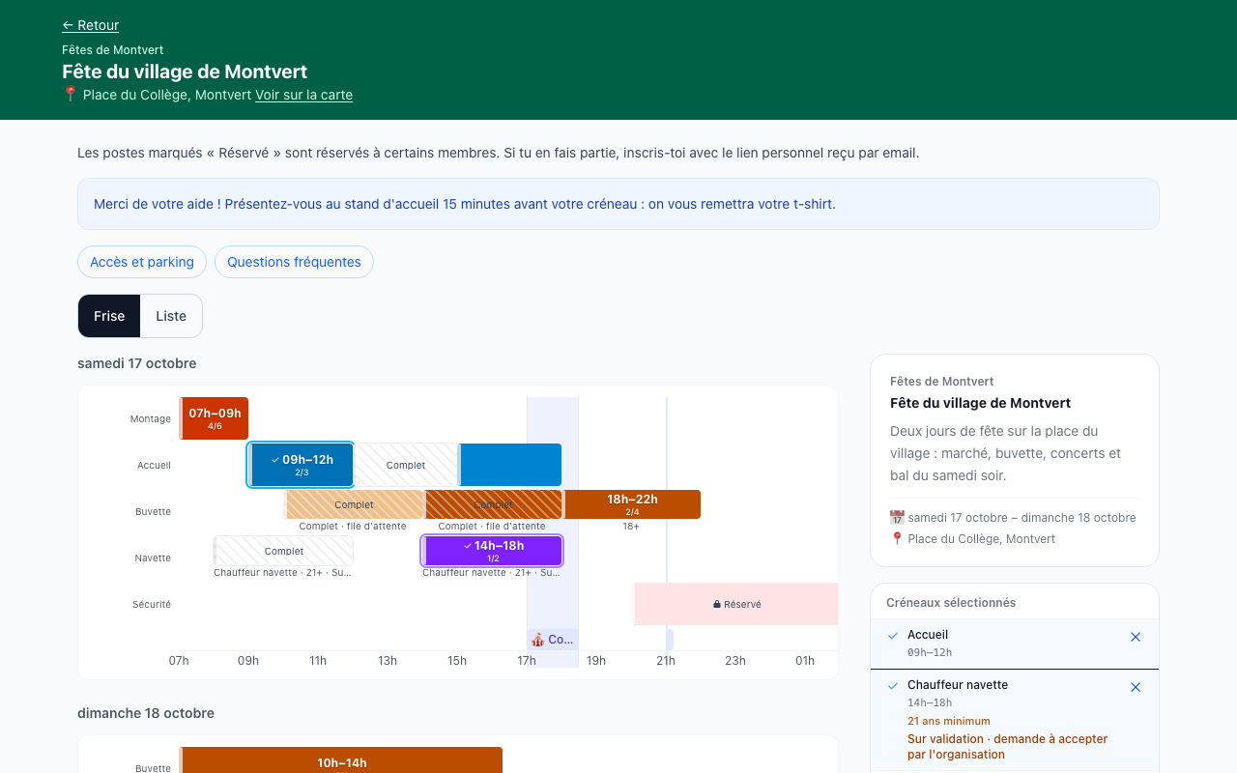Open Voir sur la carte link

tap(303, 95)
